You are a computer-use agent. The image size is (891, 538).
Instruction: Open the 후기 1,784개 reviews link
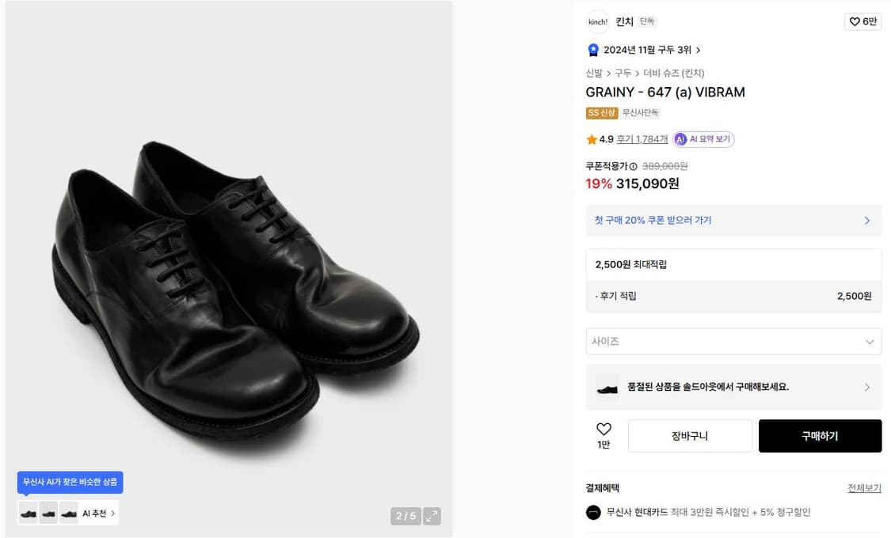(642, 139)
